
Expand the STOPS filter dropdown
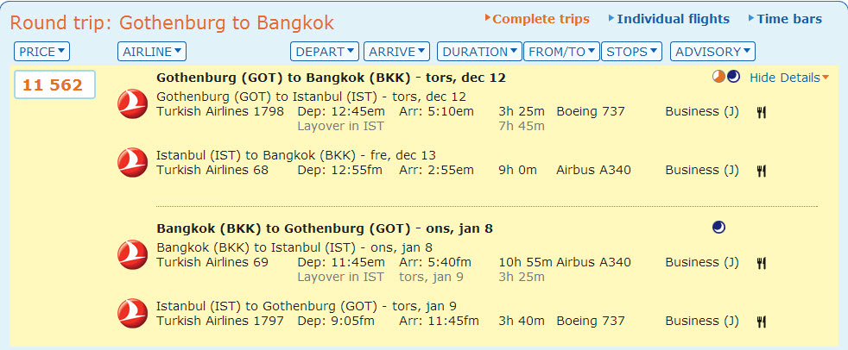coord(631,52)
